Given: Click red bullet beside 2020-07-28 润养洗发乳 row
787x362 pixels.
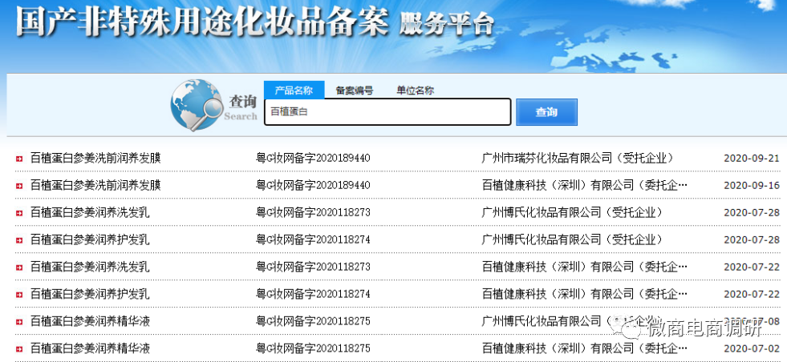Looking at the screenshot, I should (x=18, y=213).
